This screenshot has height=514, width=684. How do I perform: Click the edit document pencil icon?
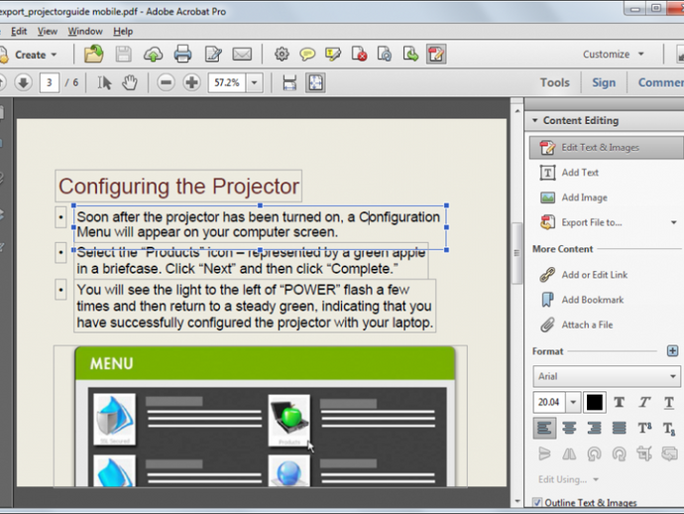pyautogui.click(x=213, y=55)
